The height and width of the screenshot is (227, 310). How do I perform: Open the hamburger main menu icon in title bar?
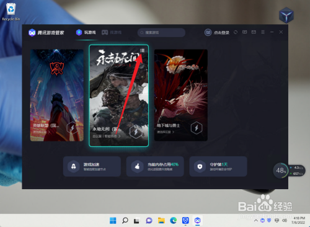tap(263, 32)
